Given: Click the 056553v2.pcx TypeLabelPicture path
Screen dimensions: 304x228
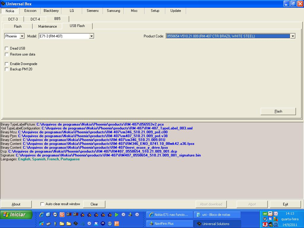Looking at the screenshot, I should 100,124.
